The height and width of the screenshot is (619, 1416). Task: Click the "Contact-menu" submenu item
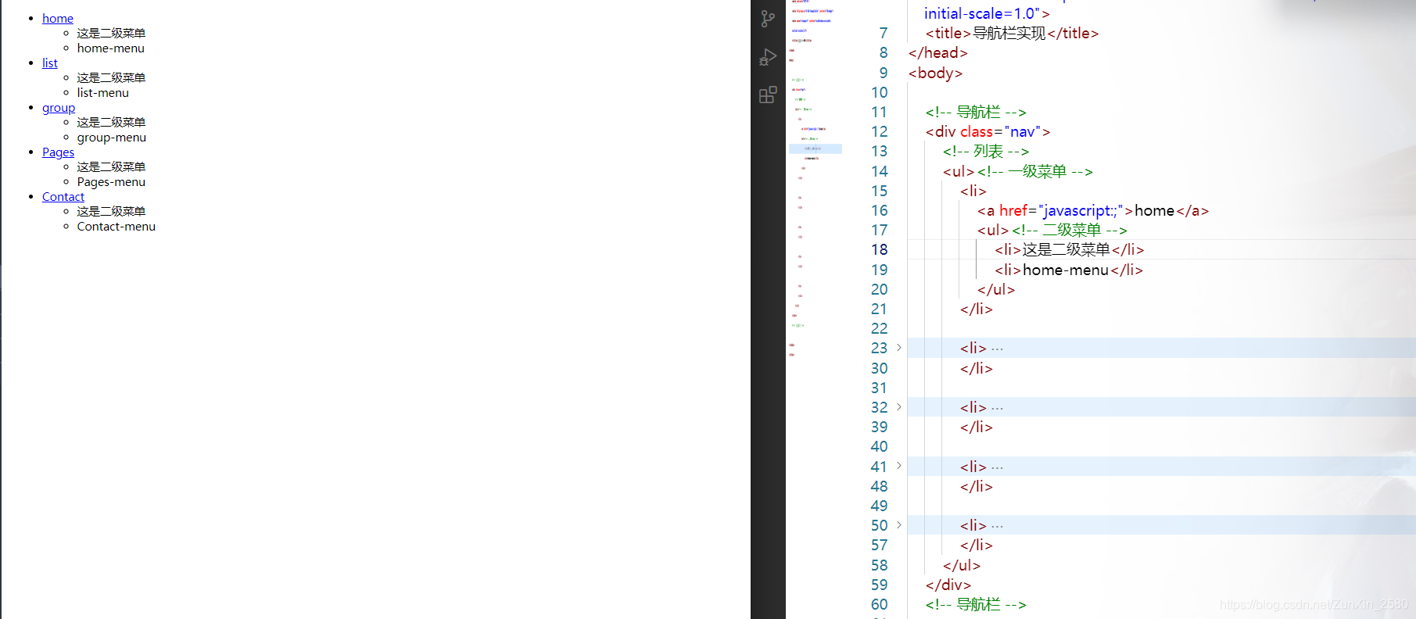117,227
